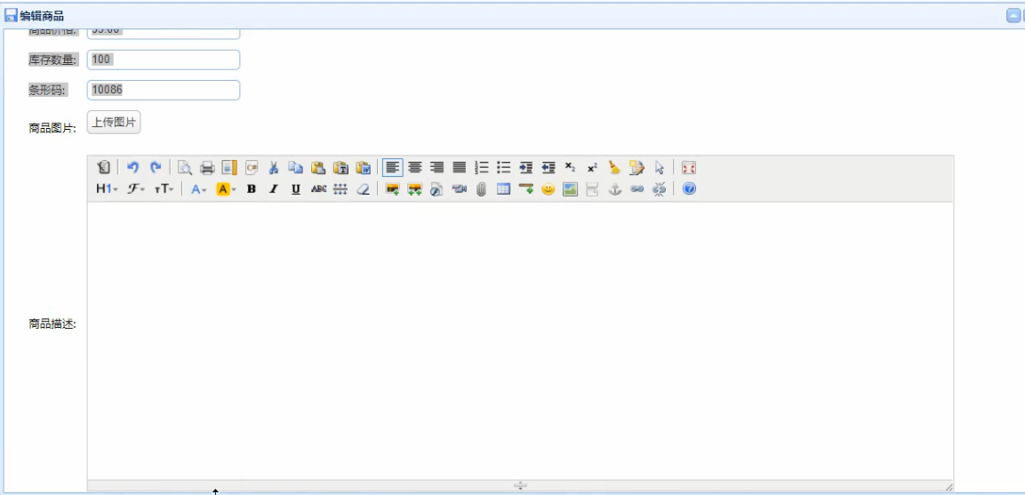Copy the selected text
The width and height of the screenshot is (1025, 495).
click(296, 168)
